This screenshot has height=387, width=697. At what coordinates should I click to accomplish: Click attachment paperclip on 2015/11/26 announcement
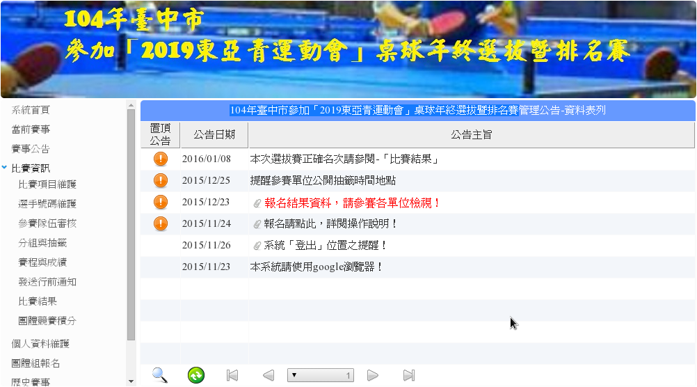coord(257,245)
